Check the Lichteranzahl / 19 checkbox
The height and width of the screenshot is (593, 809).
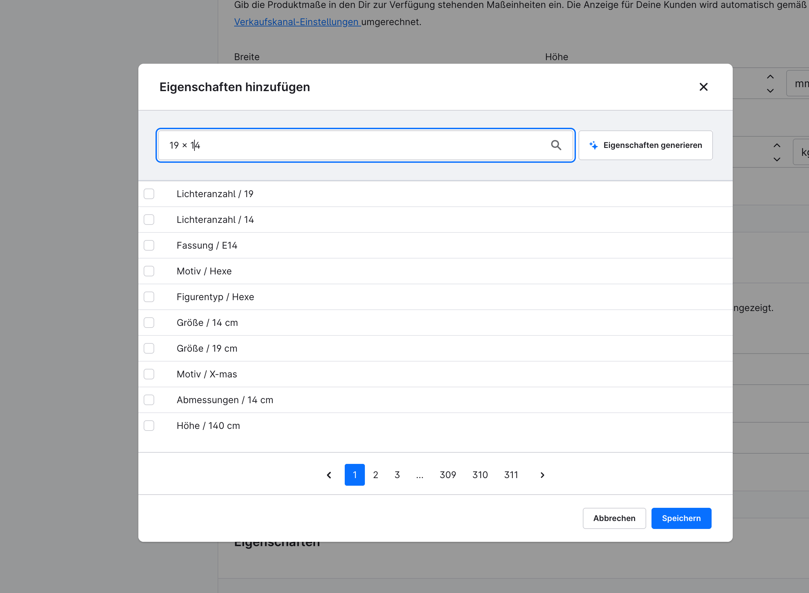[149, 194]
